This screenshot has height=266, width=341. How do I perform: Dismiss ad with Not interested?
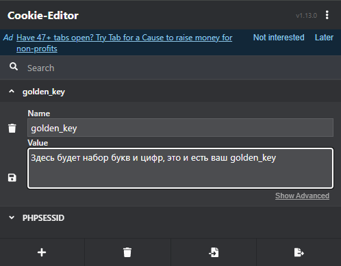[279, 38]
